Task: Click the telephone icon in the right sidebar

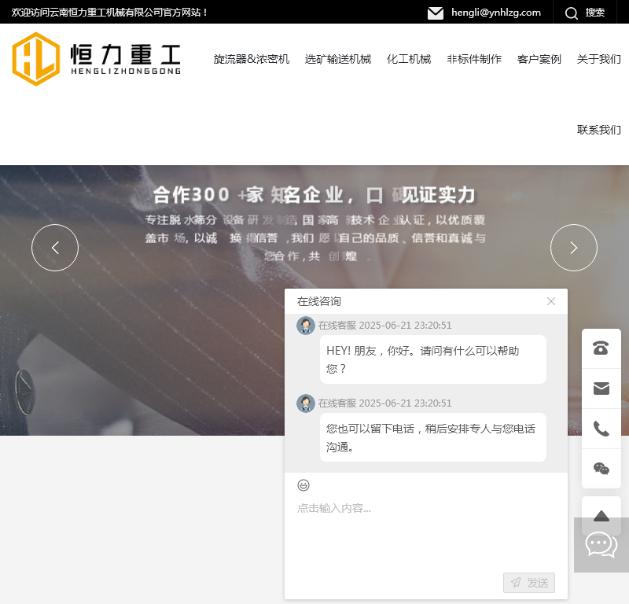Action: pos(601,348)
